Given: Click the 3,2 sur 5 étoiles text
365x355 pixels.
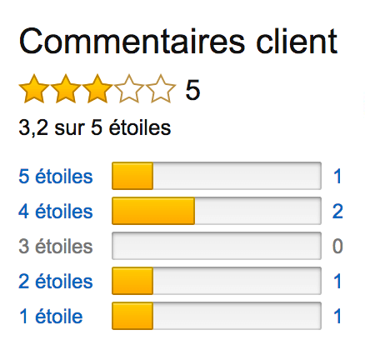Looking at the screenshot, I should pyautogui.click(x=95, y=127).
